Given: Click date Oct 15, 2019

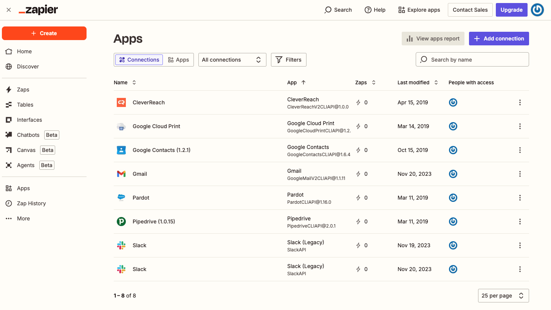Looking at the screenshot, I should 413,150.
